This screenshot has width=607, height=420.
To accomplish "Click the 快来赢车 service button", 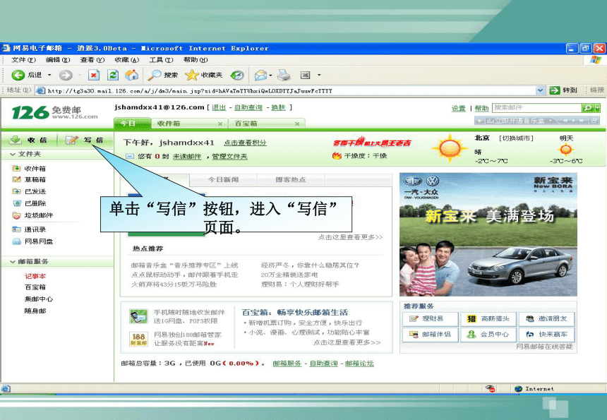I will [x=546, y=335].
